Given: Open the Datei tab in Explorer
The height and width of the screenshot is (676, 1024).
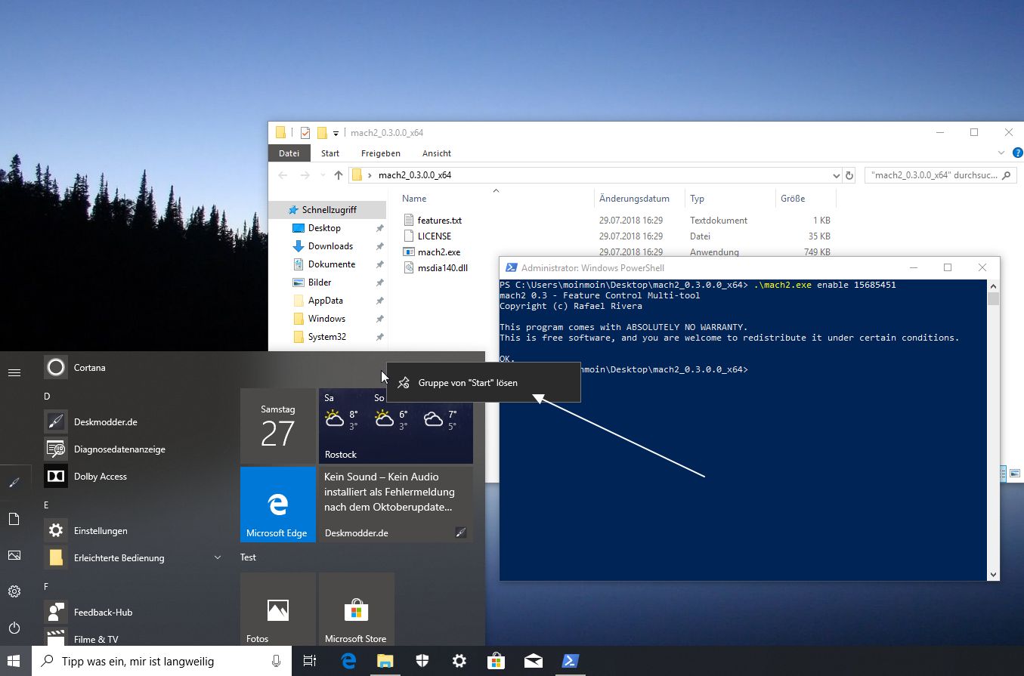Looking at the screenshot, I should [289, 153].
